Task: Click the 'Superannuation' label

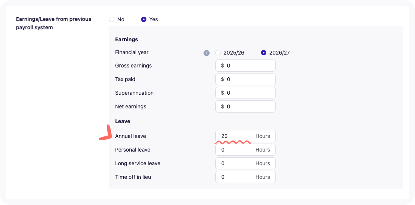Action: tap(134, 93)
